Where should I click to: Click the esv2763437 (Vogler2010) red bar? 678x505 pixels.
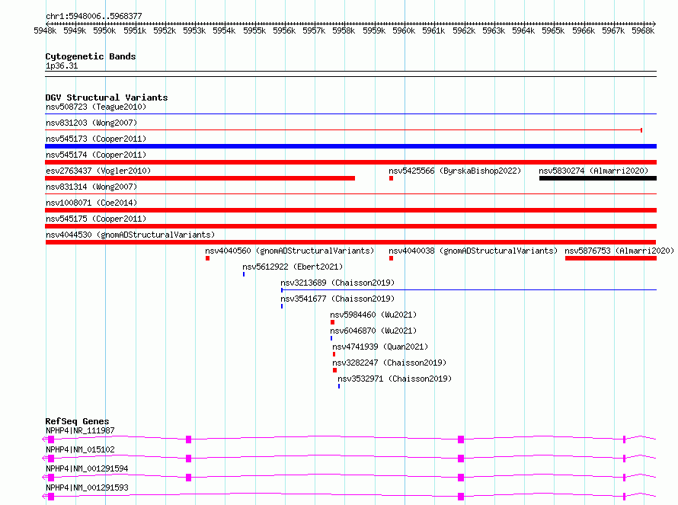coord(200,178)
